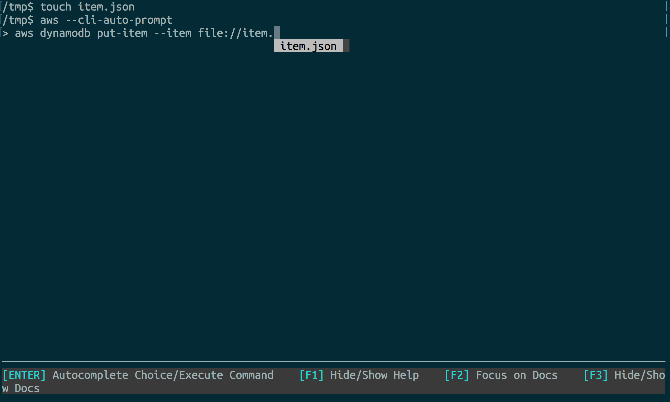670x402 pixels.
Task: Click the [F2] Focus on Docs shortcut
Action: point(457,375)
